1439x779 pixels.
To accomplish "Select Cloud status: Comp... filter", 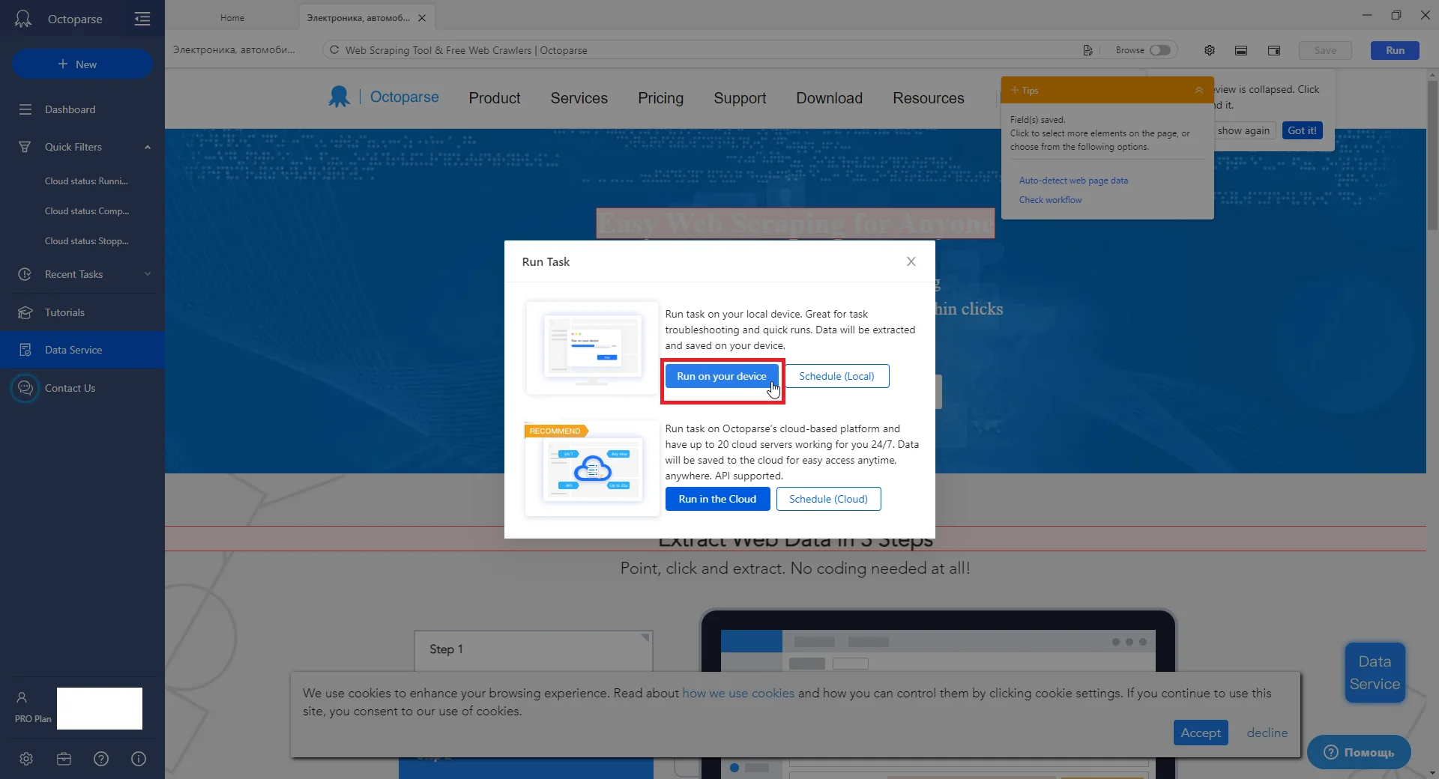I will click(87, 211).
